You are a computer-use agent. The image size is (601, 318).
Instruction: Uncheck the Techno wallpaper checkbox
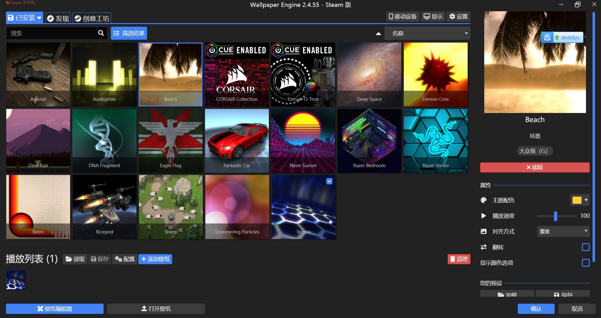pos(329,181)
